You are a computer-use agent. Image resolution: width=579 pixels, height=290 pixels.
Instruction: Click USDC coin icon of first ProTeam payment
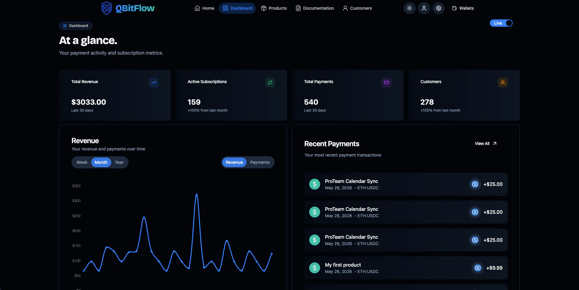point(475,184)
